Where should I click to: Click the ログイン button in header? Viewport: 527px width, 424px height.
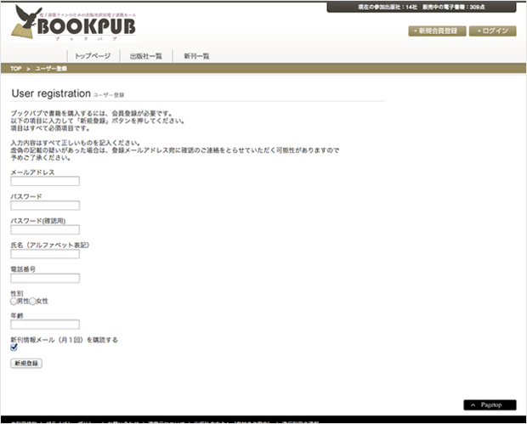coord(494,31)
